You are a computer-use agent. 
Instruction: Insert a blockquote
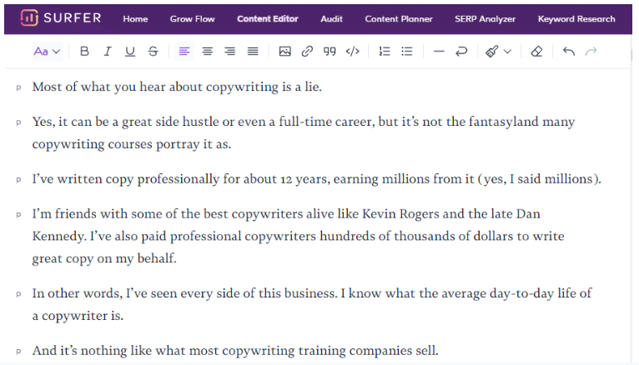pos(330,52)
